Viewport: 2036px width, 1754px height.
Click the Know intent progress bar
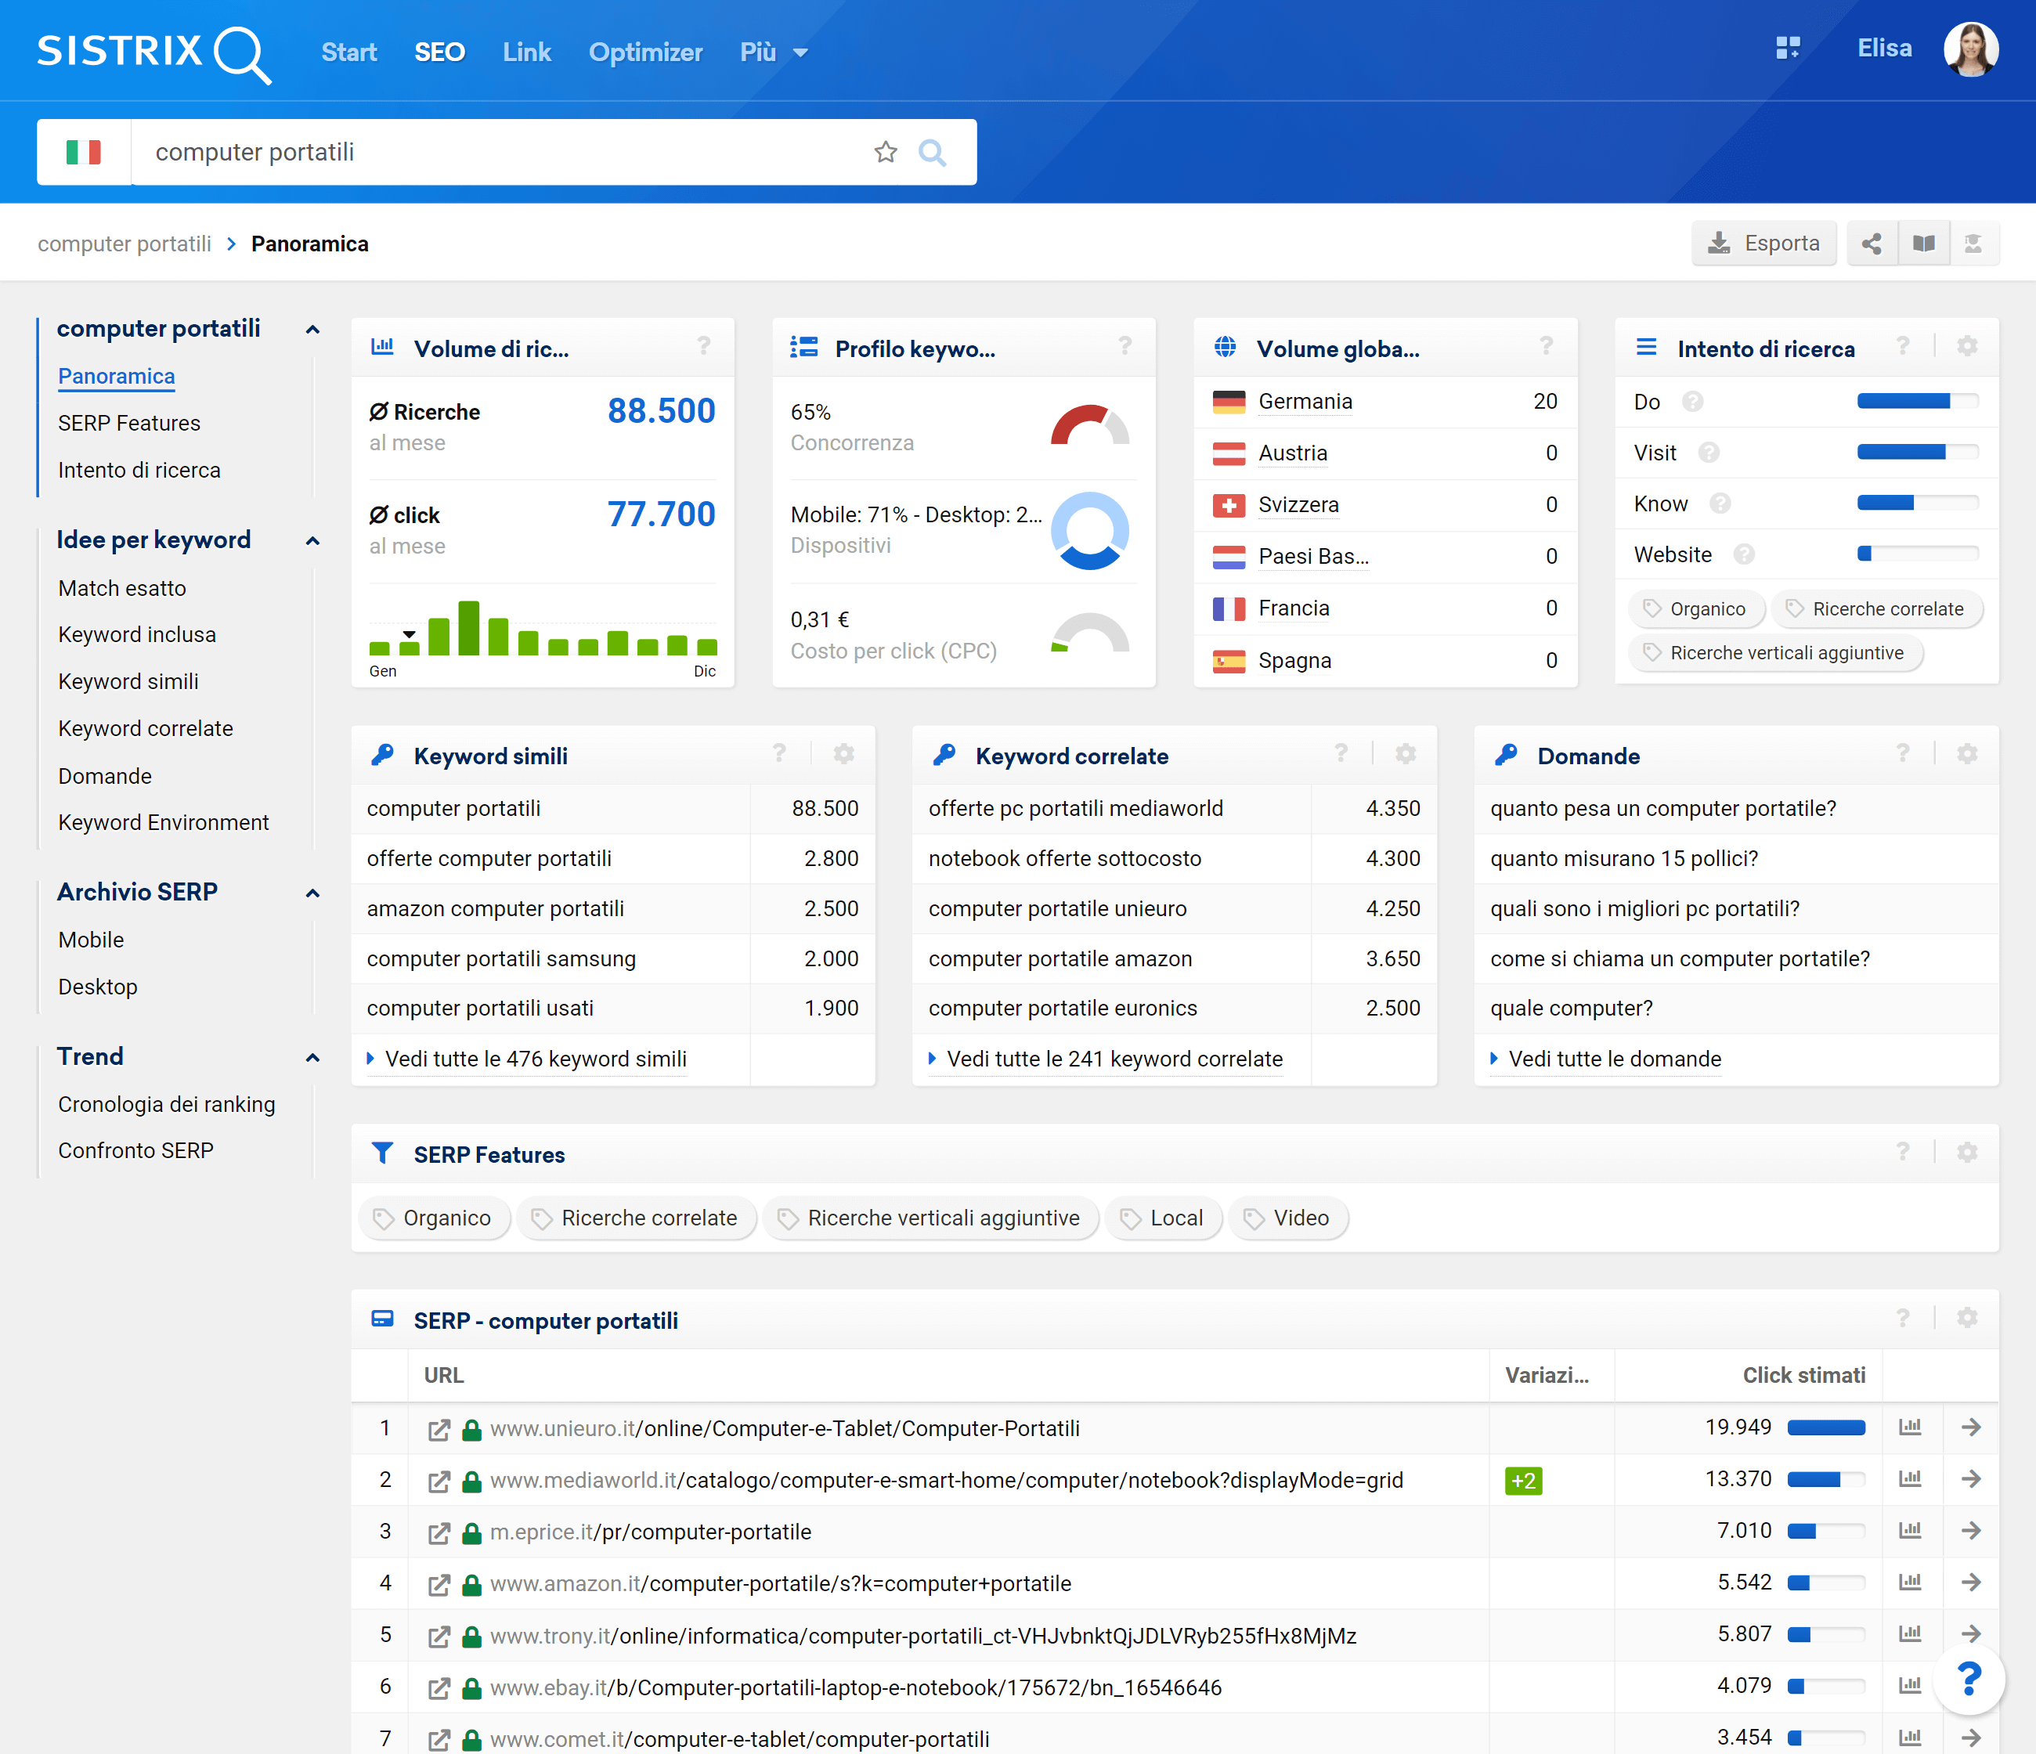click(x=1917, y=504)
